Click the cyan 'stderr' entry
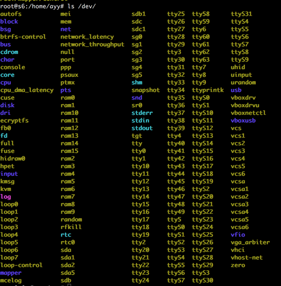 [142, 113]
